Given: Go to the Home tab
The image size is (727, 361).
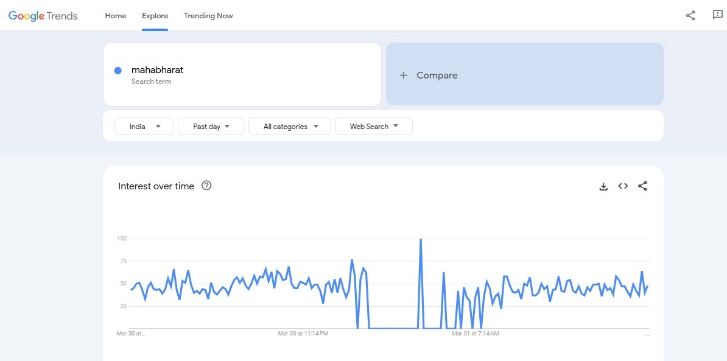Looking at the screenshot, I should click(116, 16).
